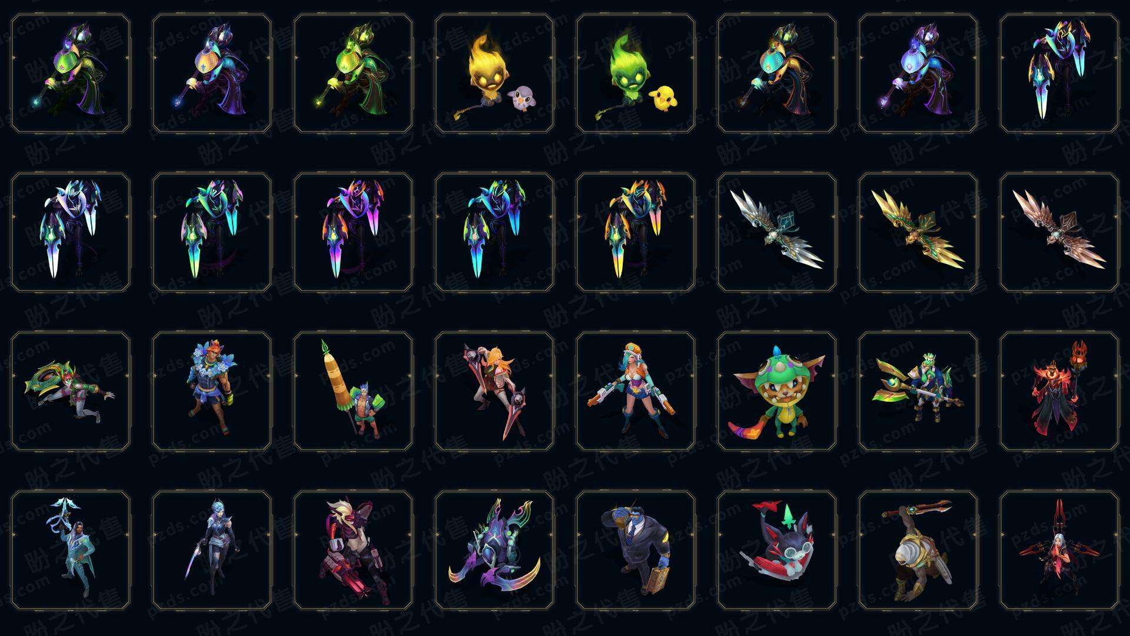This screenshot has height=636, width=1130.
Task: Select the all-green robed mage chroma
Action: click(x=353, y=74)
